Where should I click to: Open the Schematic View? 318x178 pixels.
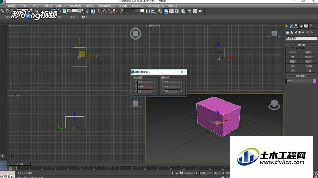(x=177, y=11)
